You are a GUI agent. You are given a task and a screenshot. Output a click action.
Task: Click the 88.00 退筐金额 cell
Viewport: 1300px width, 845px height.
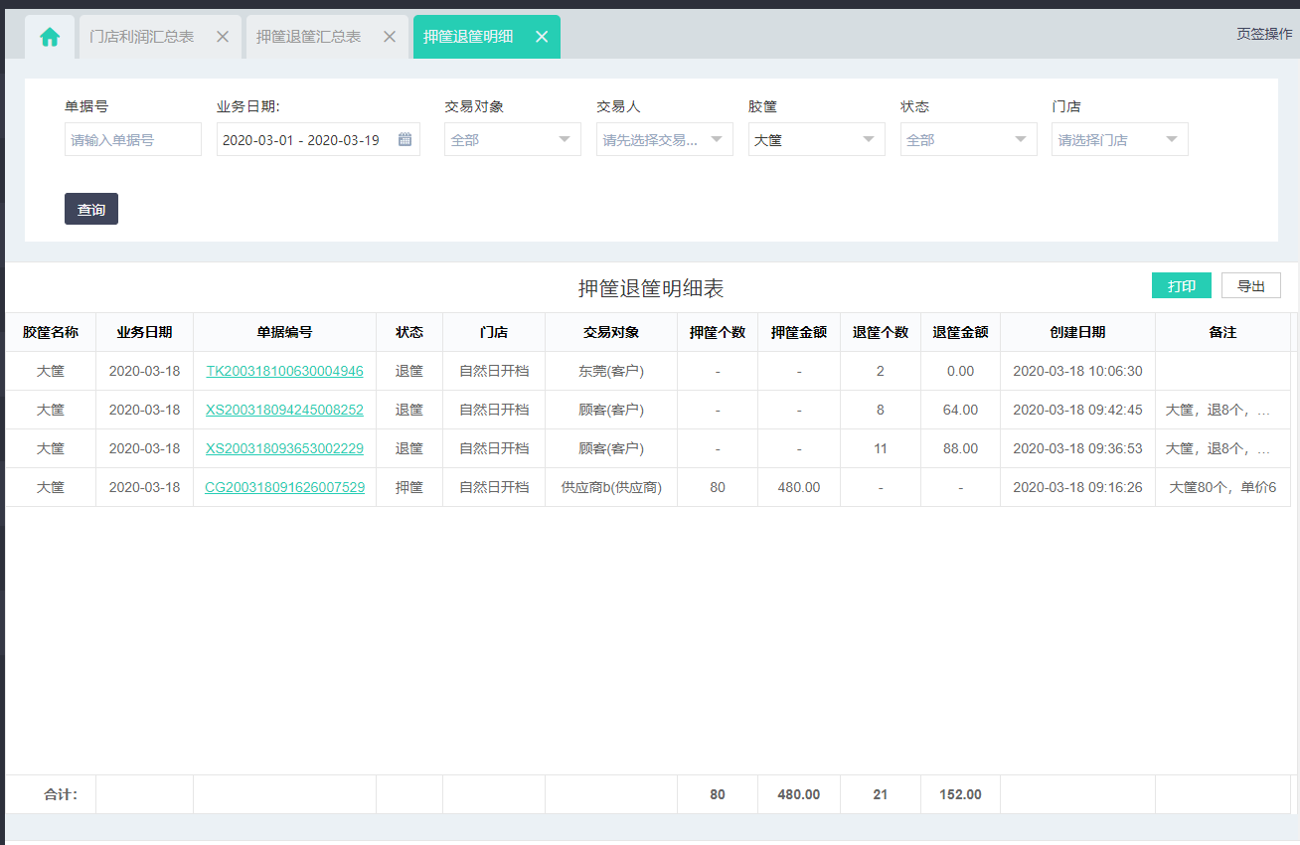[x=961, y=448]
